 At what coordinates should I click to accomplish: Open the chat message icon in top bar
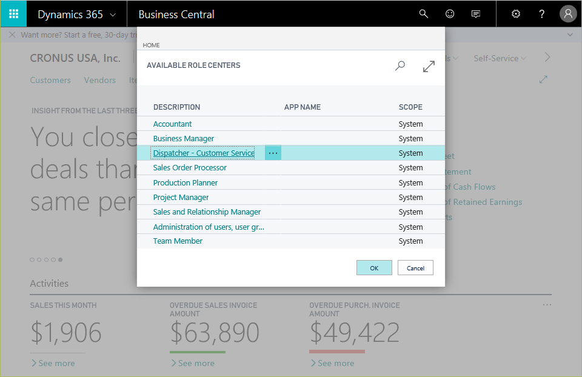coord(475,14)
